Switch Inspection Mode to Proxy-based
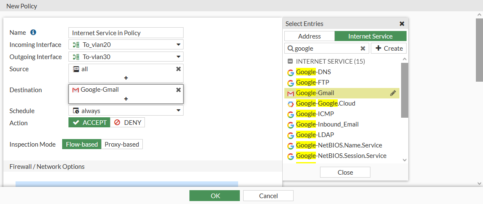483x204 pixels. click(122, 145)
